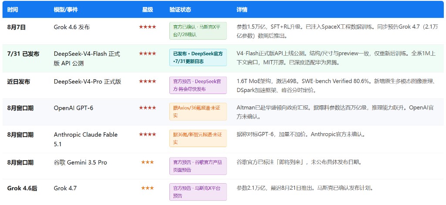This screenshot has height=205, width=446.
Task: Click the 验证状态 column header
Action: point(180,10)
